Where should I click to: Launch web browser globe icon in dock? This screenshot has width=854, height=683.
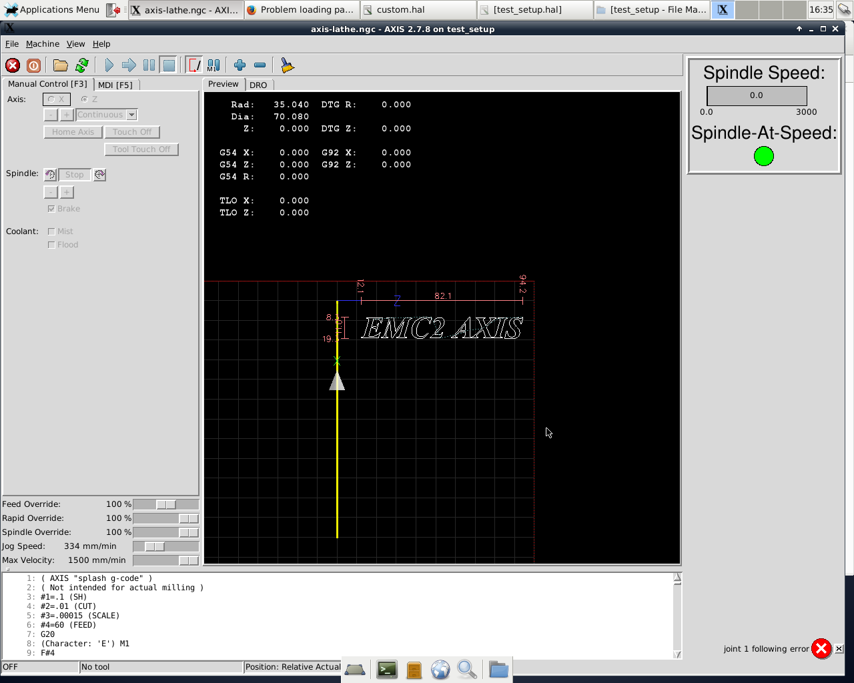440,670
